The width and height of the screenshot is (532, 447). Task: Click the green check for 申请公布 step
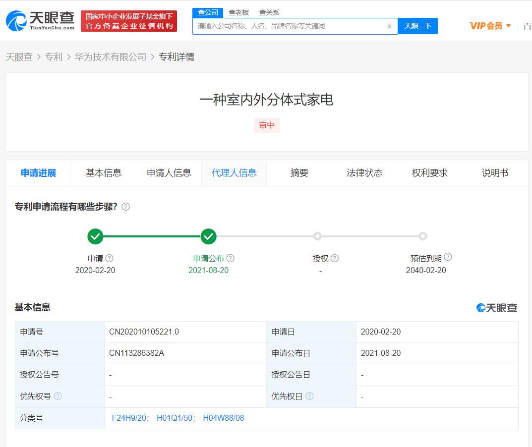[x=208, y=236]
